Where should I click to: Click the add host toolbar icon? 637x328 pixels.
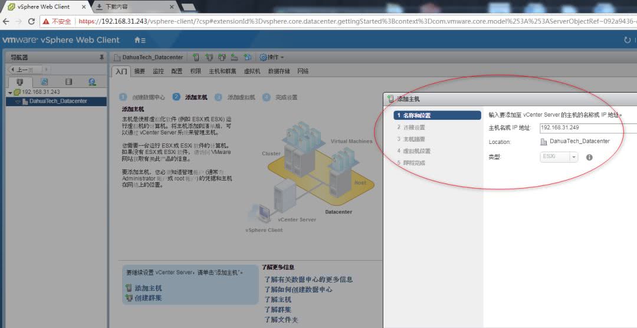click(196, 57)
